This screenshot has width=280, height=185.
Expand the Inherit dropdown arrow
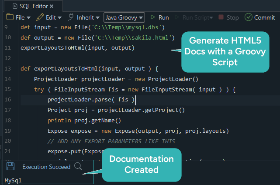pyautogui.click(x=97, y=17)
